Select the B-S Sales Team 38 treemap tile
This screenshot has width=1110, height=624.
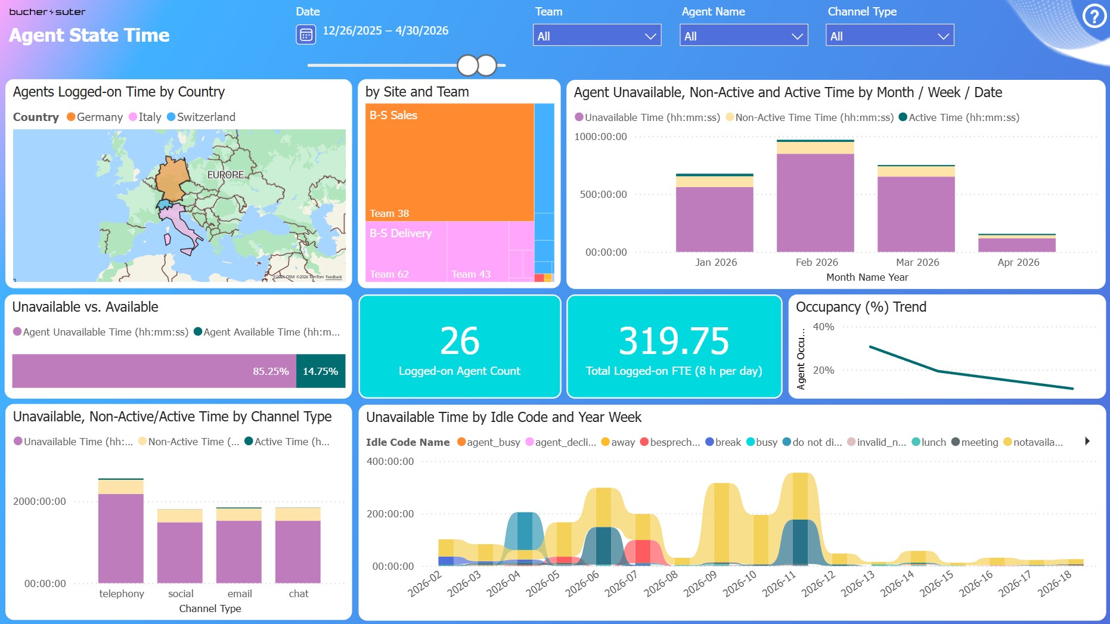point(449,162)
